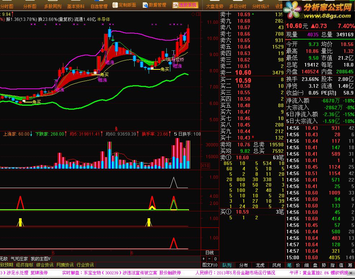
Task: Switch to the 风向 tab
Action: point(277,265)
